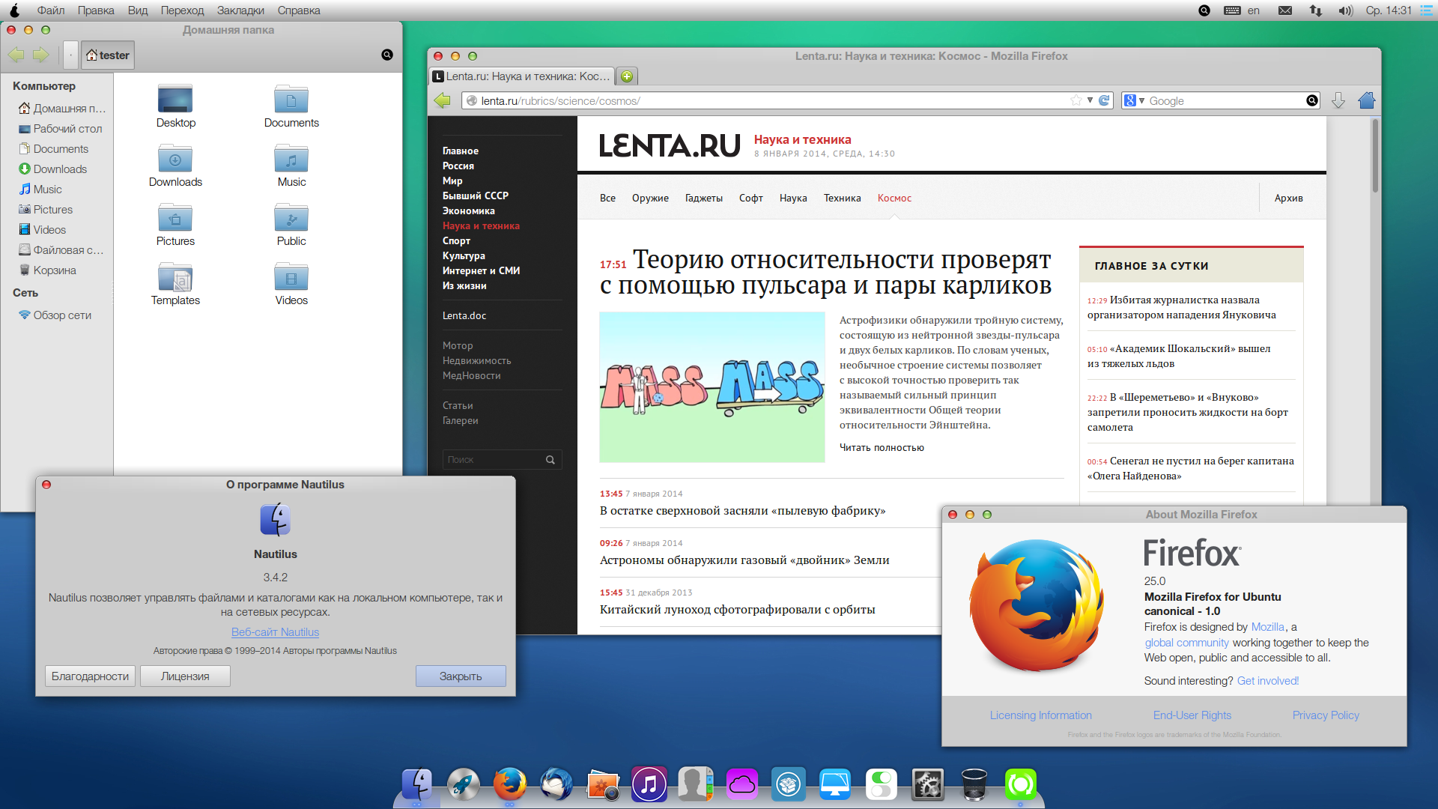Click the MASS article thumbnail image

click(712, 387)
